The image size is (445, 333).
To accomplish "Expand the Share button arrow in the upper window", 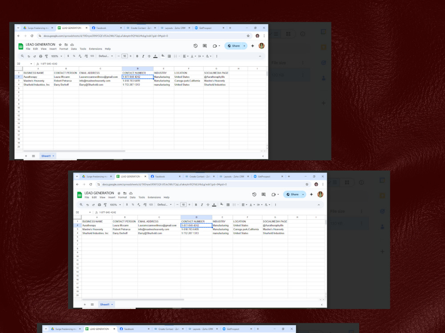I will pyautogui.click(x=244, y=46).
